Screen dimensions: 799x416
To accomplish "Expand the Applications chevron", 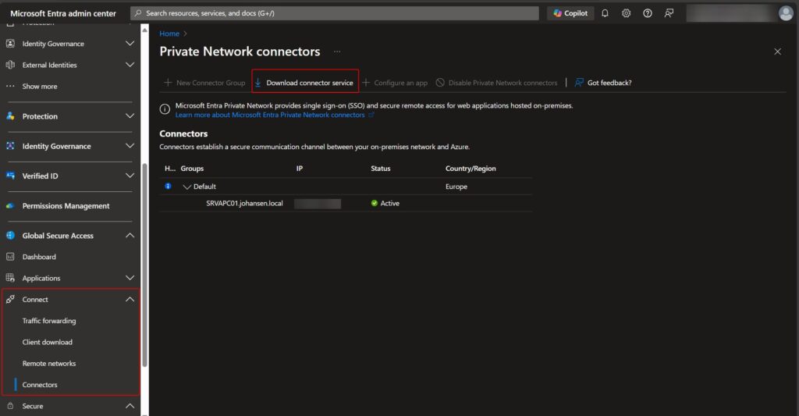I will (130, 279).
